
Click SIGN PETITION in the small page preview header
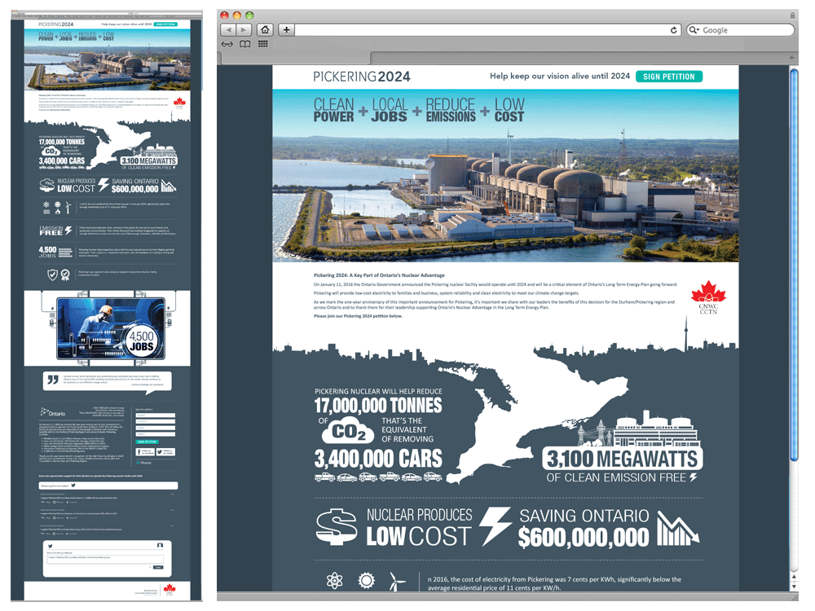(x=164, y=25)
